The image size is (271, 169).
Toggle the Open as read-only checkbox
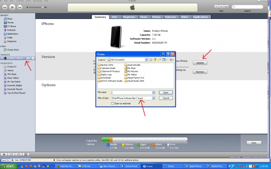coord(113,103)
